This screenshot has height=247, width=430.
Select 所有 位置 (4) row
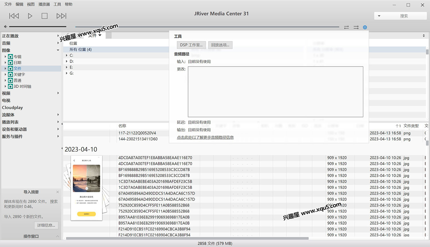(116, 49)
